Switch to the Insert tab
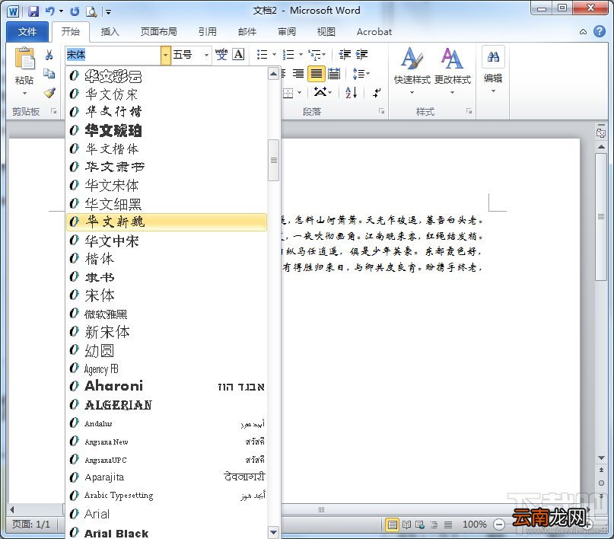The image size is (614, 539). coord(110,32)
